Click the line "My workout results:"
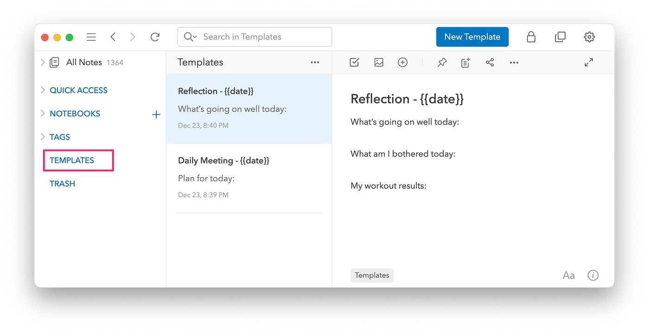649x333 pixels. point(388,186)
